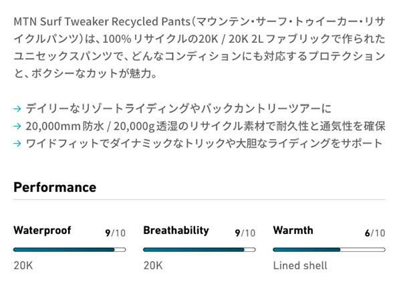Screen dimensions: 401x286
Task: Click the 6/10 score next to Warmth
Action: [x=374, y=233]
